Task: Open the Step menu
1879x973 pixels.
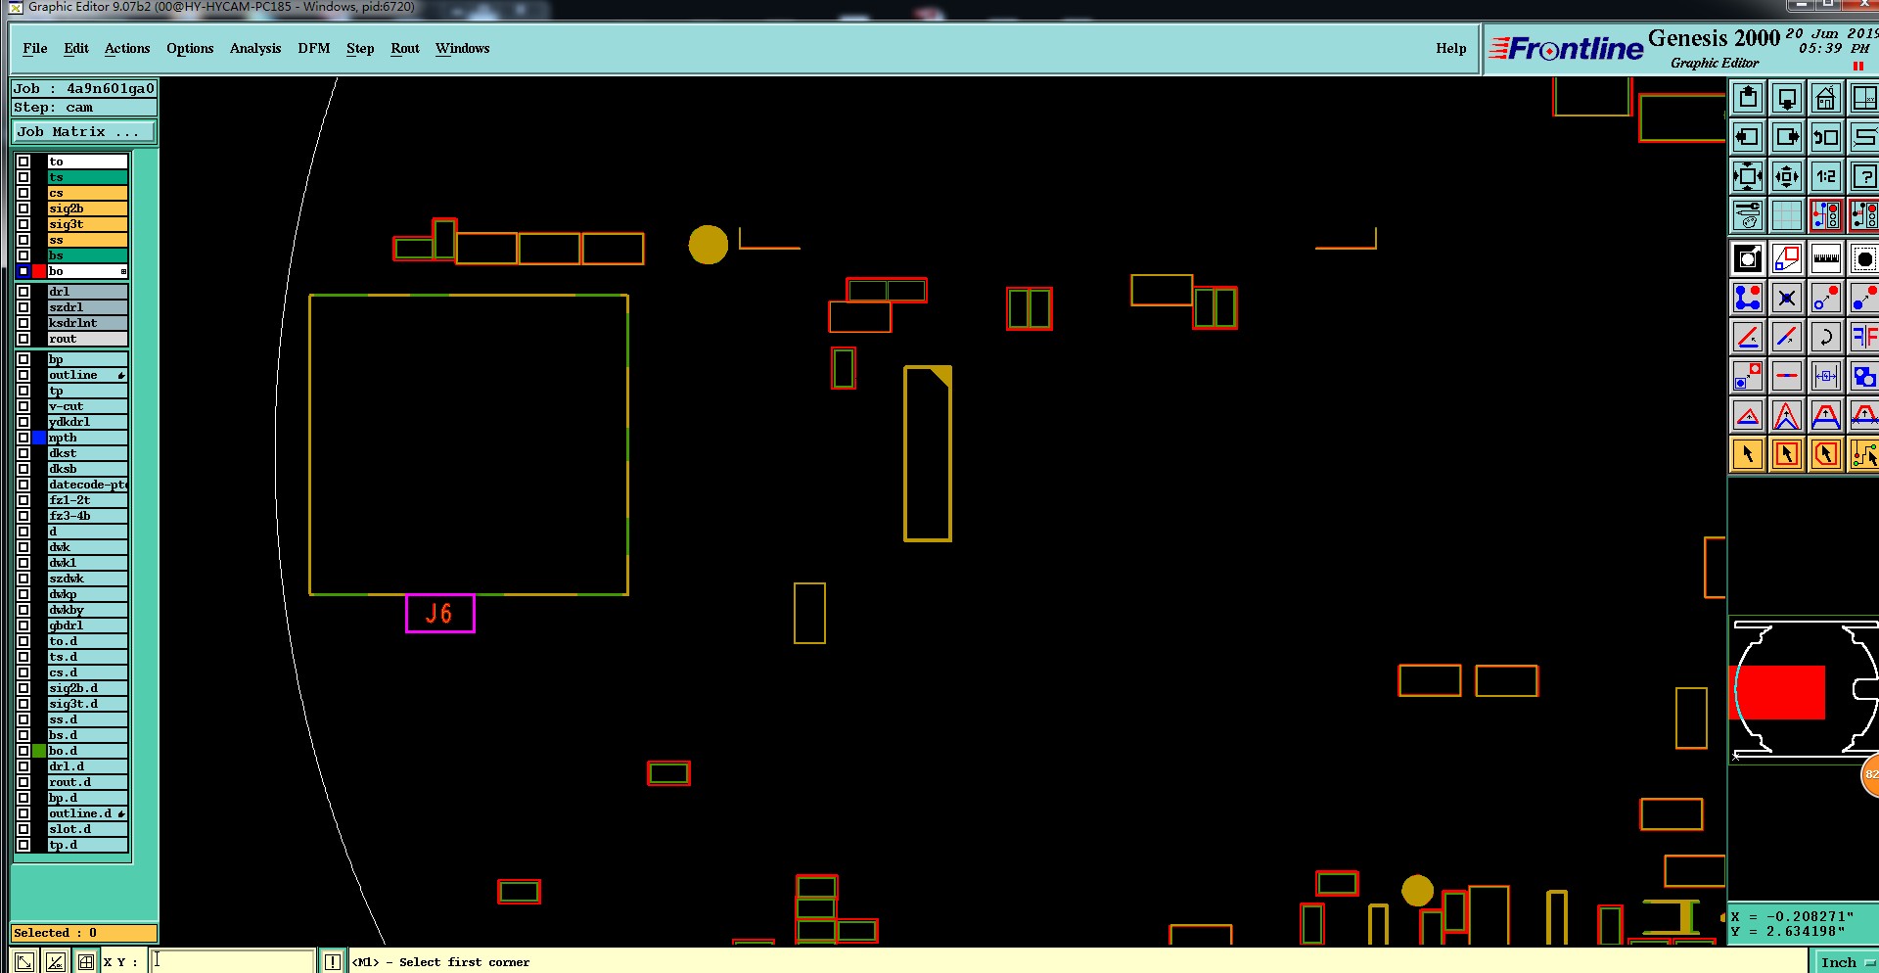Action: [360, 48]
